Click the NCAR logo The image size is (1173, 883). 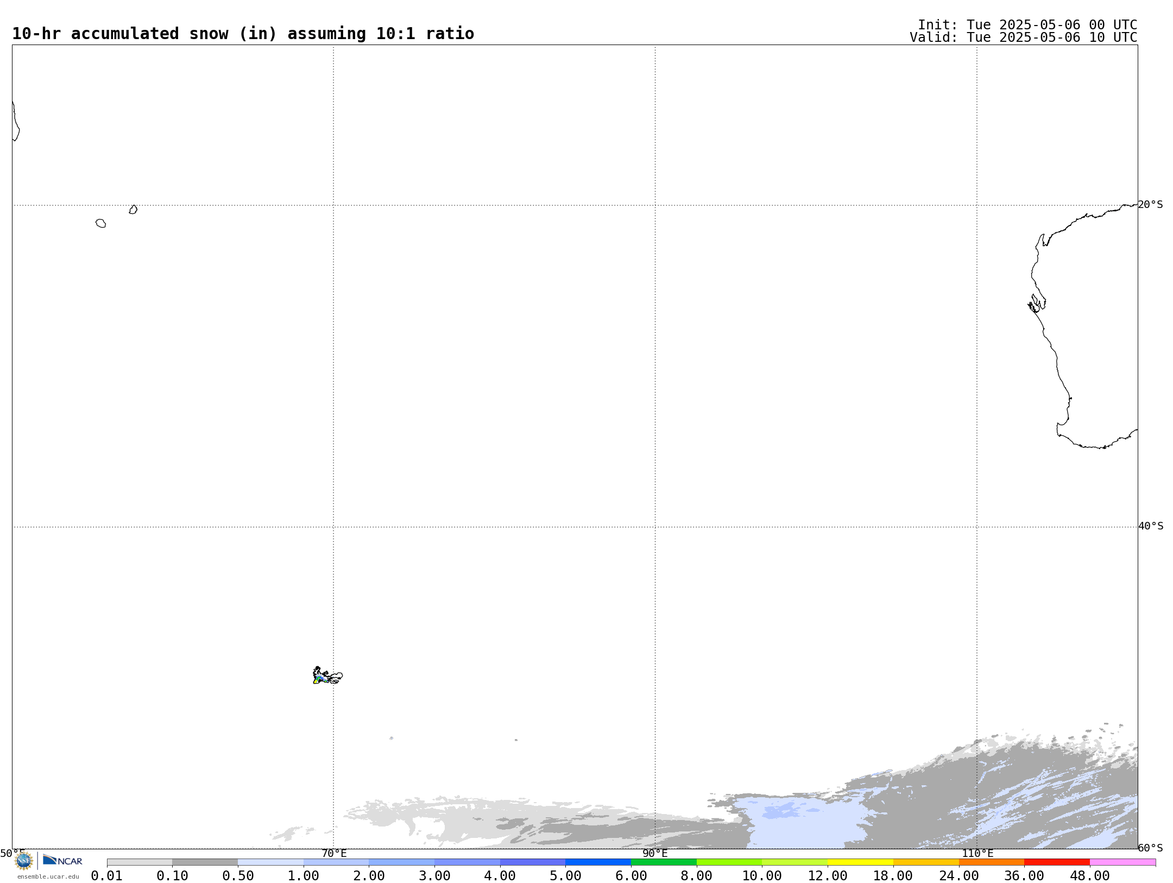(x=62, y=860)
